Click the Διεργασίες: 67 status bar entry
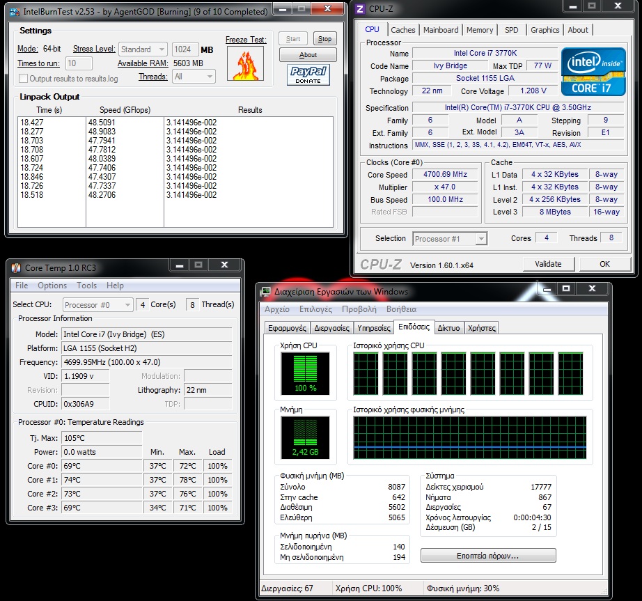Viewport: 642px width, 601px height. [287, 588]
